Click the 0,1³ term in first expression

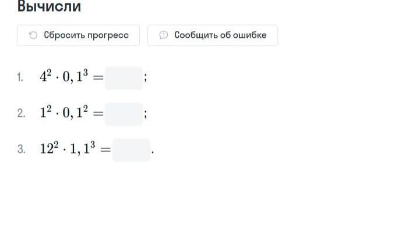pyautogui.click(x=75, y=76)
